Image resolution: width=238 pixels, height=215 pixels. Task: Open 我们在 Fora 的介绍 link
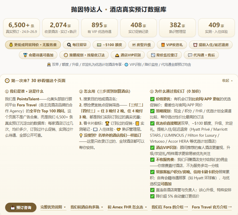point(170,207)
